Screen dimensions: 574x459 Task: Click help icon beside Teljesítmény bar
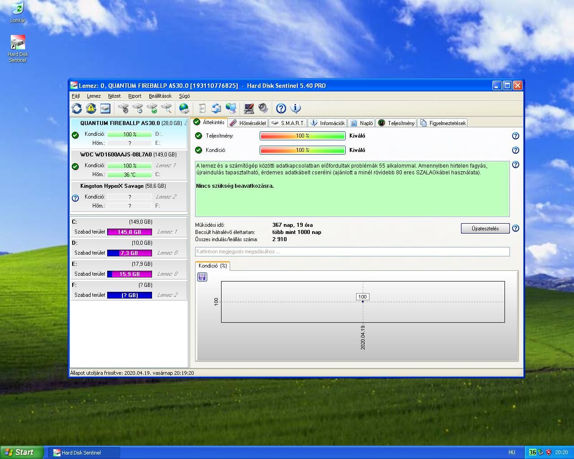[516, 136]
